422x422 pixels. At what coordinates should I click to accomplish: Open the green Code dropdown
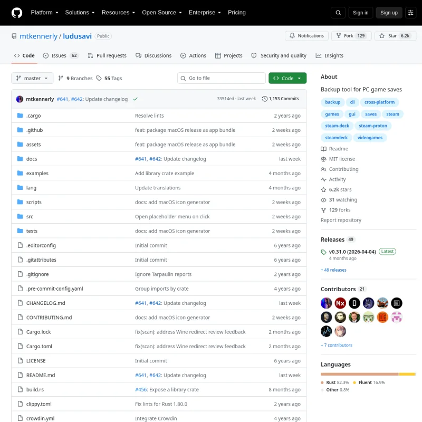point(287,78)
